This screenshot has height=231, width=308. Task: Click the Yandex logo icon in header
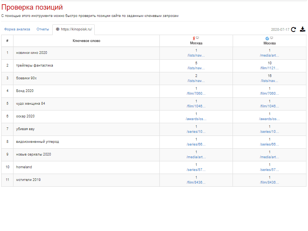194,38
